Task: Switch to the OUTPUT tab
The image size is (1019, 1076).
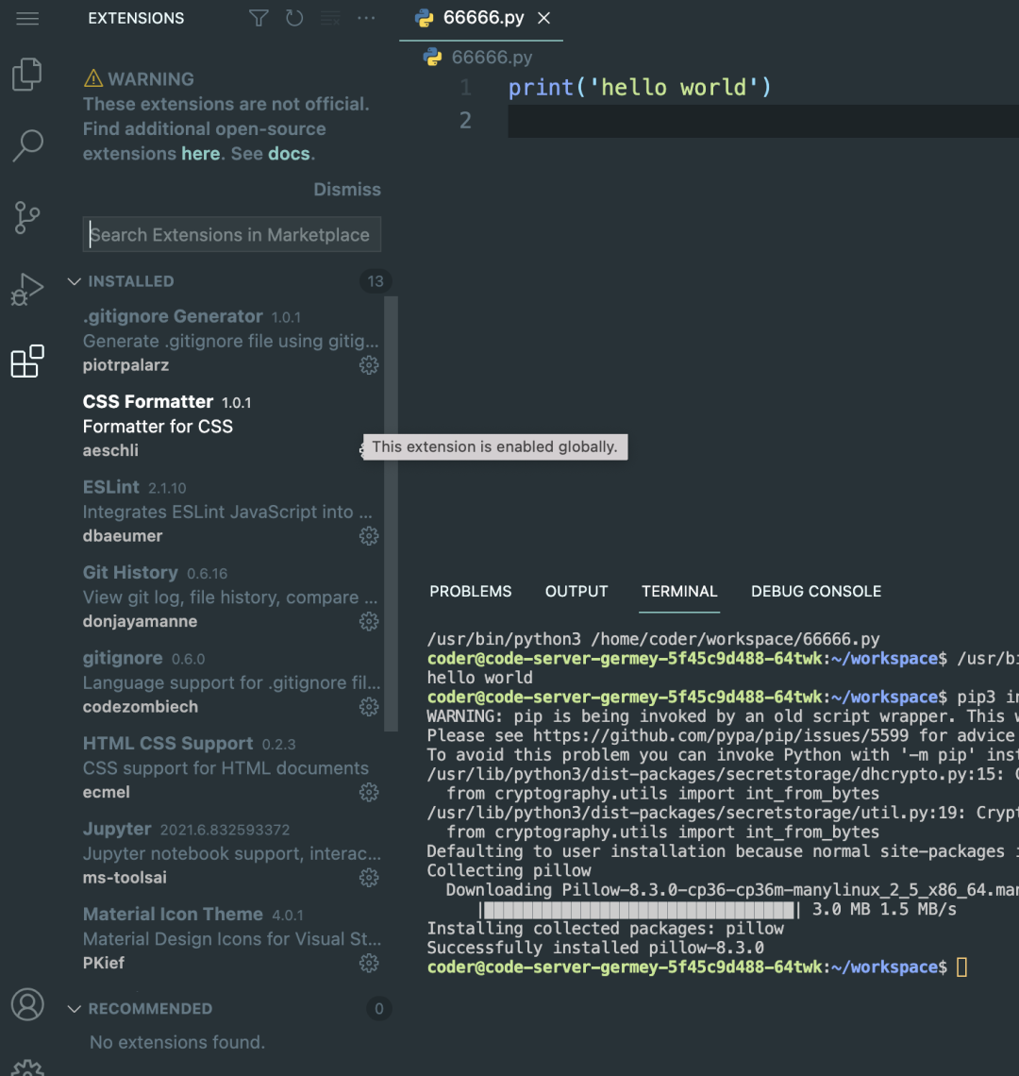Action: (576, 591)
